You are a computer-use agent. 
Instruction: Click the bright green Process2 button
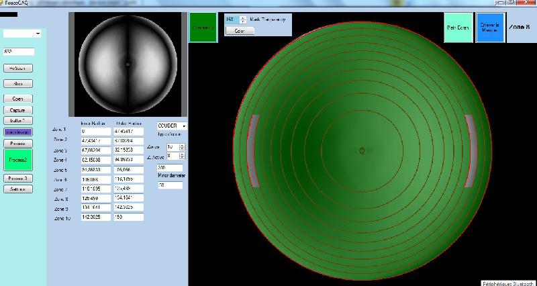click(18, 160)
